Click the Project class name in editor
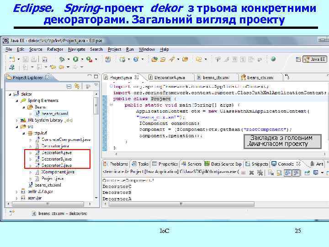 tap(161, 99)
